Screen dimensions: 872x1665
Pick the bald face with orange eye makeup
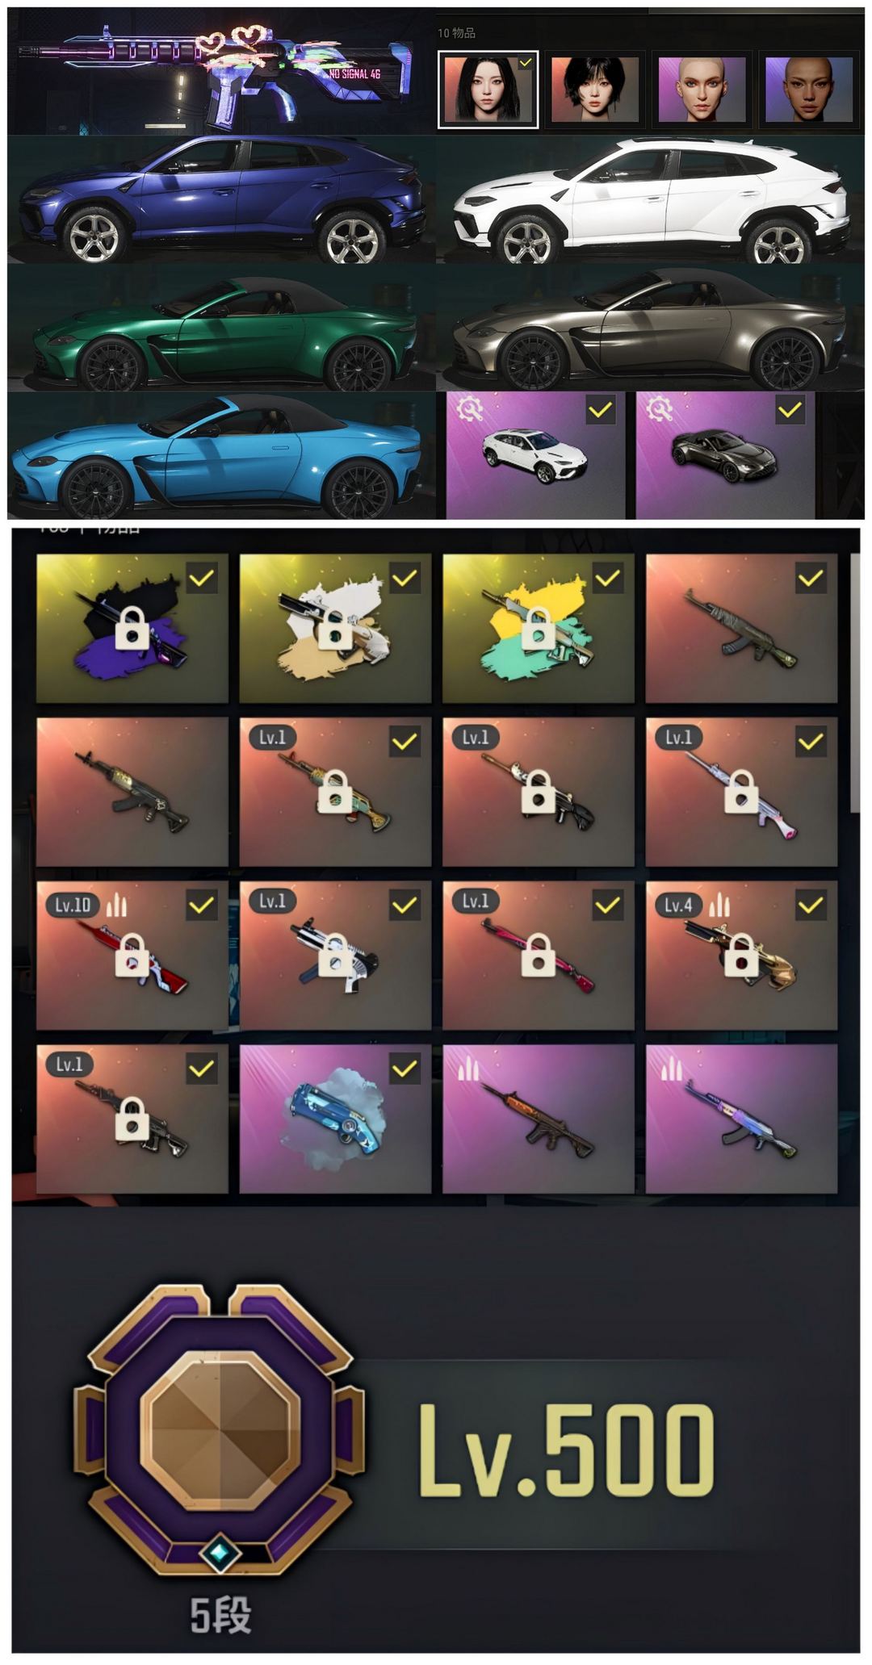[702, 89]
